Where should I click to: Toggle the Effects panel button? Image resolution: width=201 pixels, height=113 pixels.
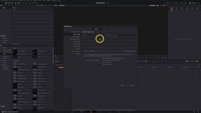pyautogui.click(x=18, y=3)
